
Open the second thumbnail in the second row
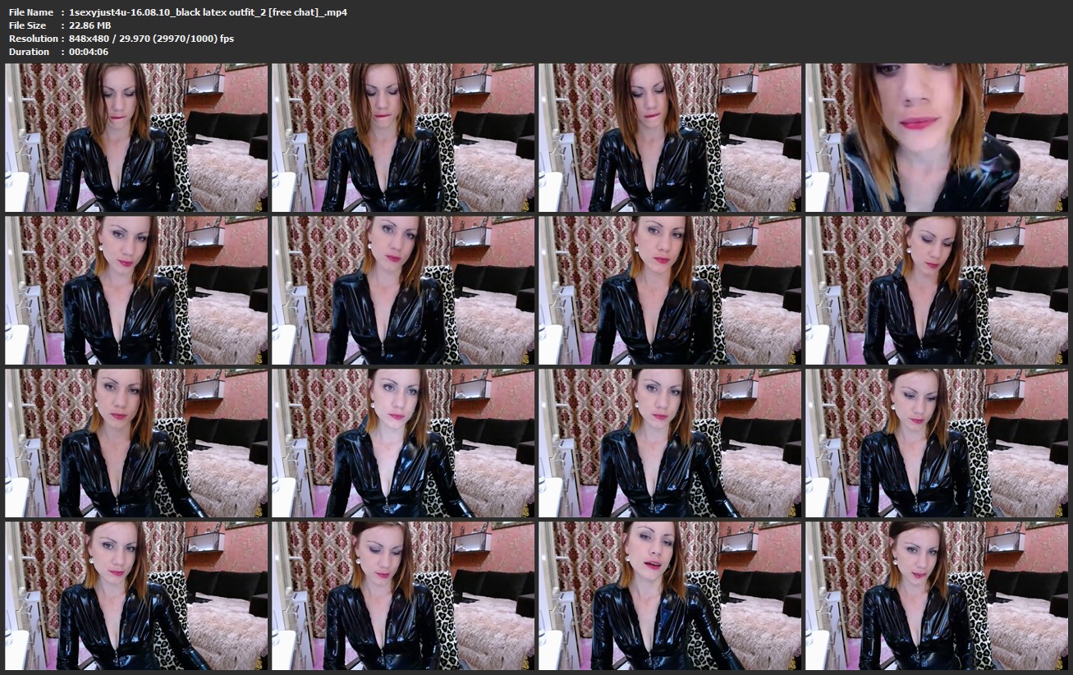[x=403, y=291]
